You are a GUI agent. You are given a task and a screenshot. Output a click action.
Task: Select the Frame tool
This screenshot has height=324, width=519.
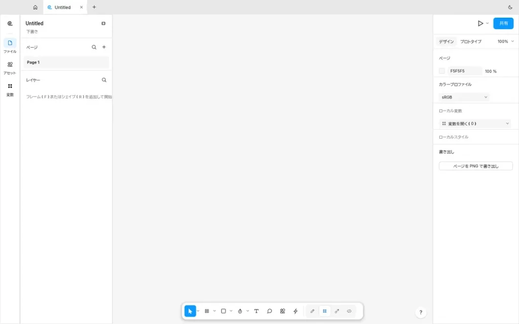point(207,311)
